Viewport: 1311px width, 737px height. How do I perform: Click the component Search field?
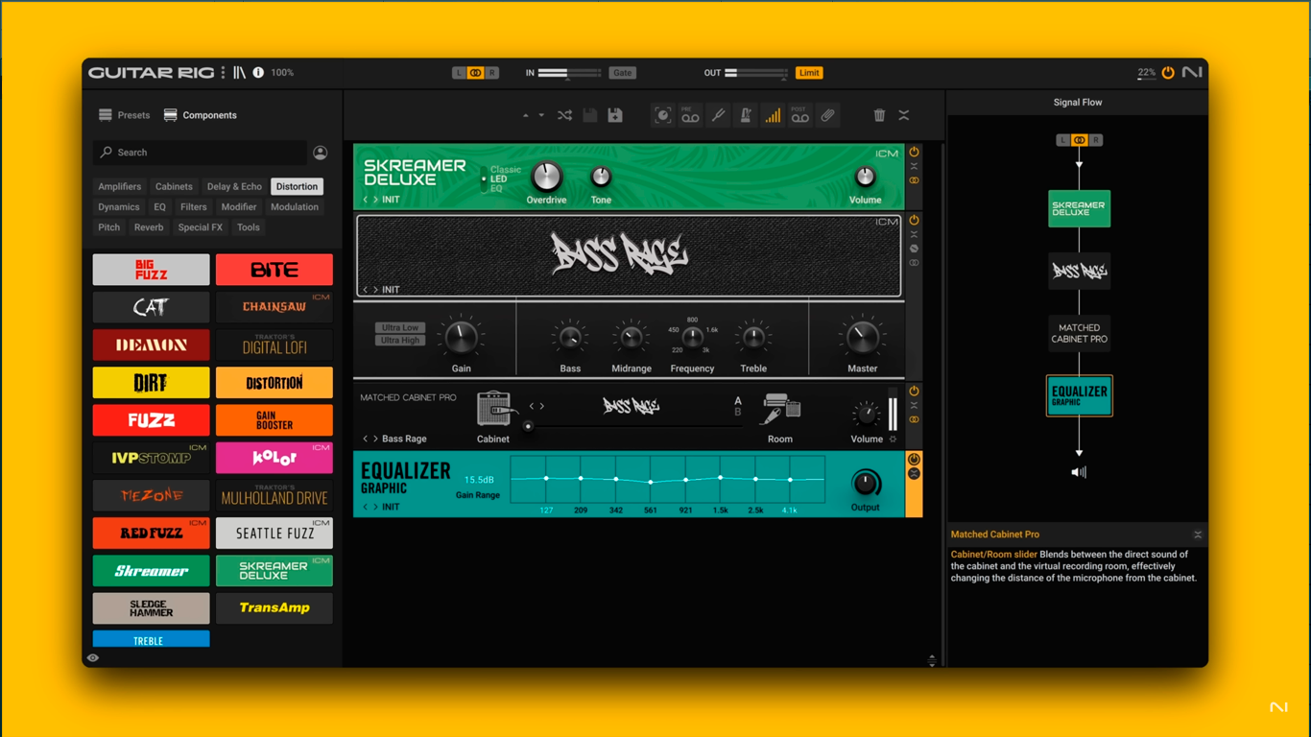[200, 153]
